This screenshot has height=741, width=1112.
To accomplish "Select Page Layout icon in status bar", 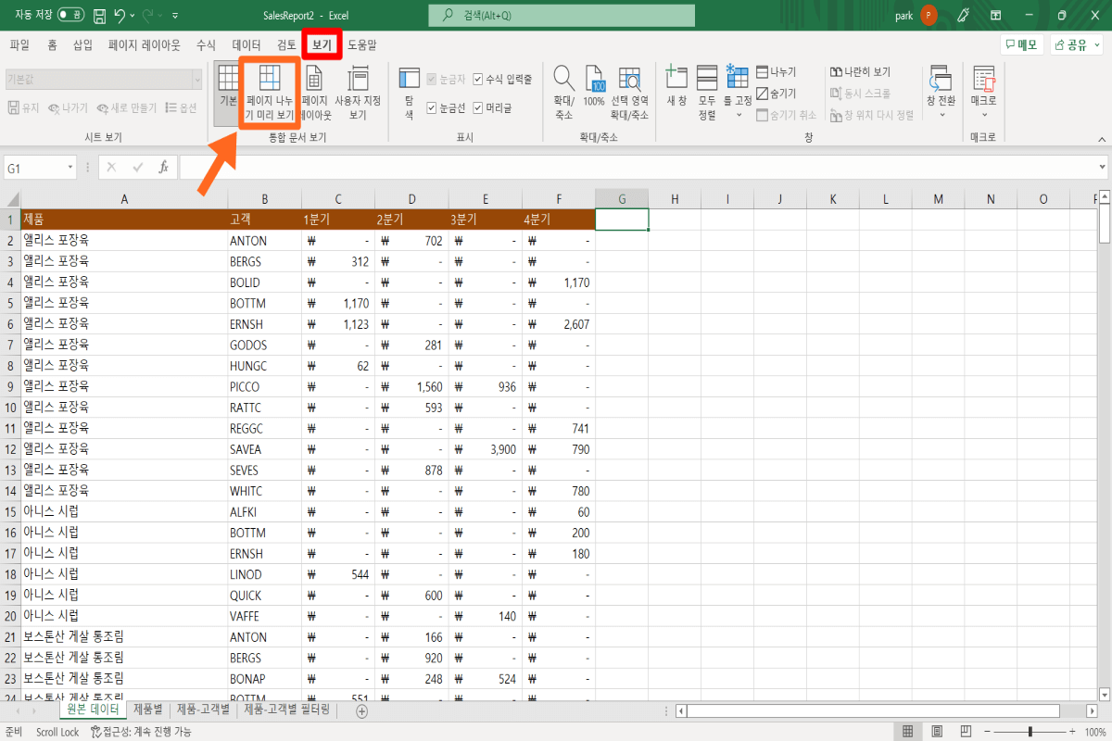I will tap(937, 732).
